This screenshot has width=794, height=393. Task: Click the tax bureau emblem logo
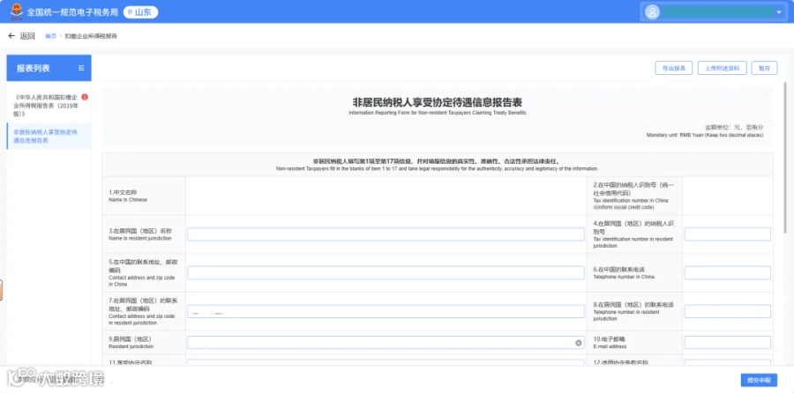(17, 11)
